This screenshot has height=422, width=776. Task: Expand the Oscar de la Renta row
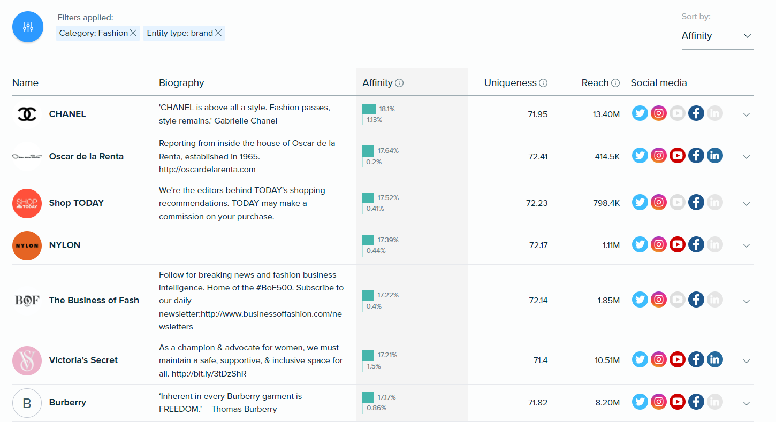747,157
